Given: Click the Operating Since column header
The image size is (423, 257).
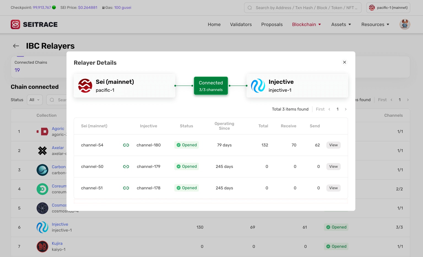Looking at the screenshot, I should [224, 126].
